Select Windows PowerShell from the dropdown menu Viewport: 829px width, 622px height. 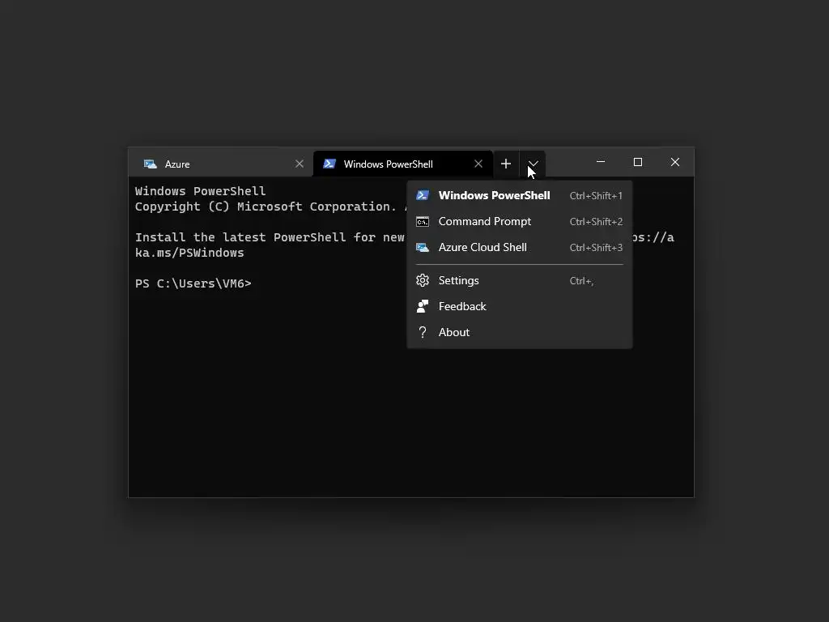tap(519, 195)
